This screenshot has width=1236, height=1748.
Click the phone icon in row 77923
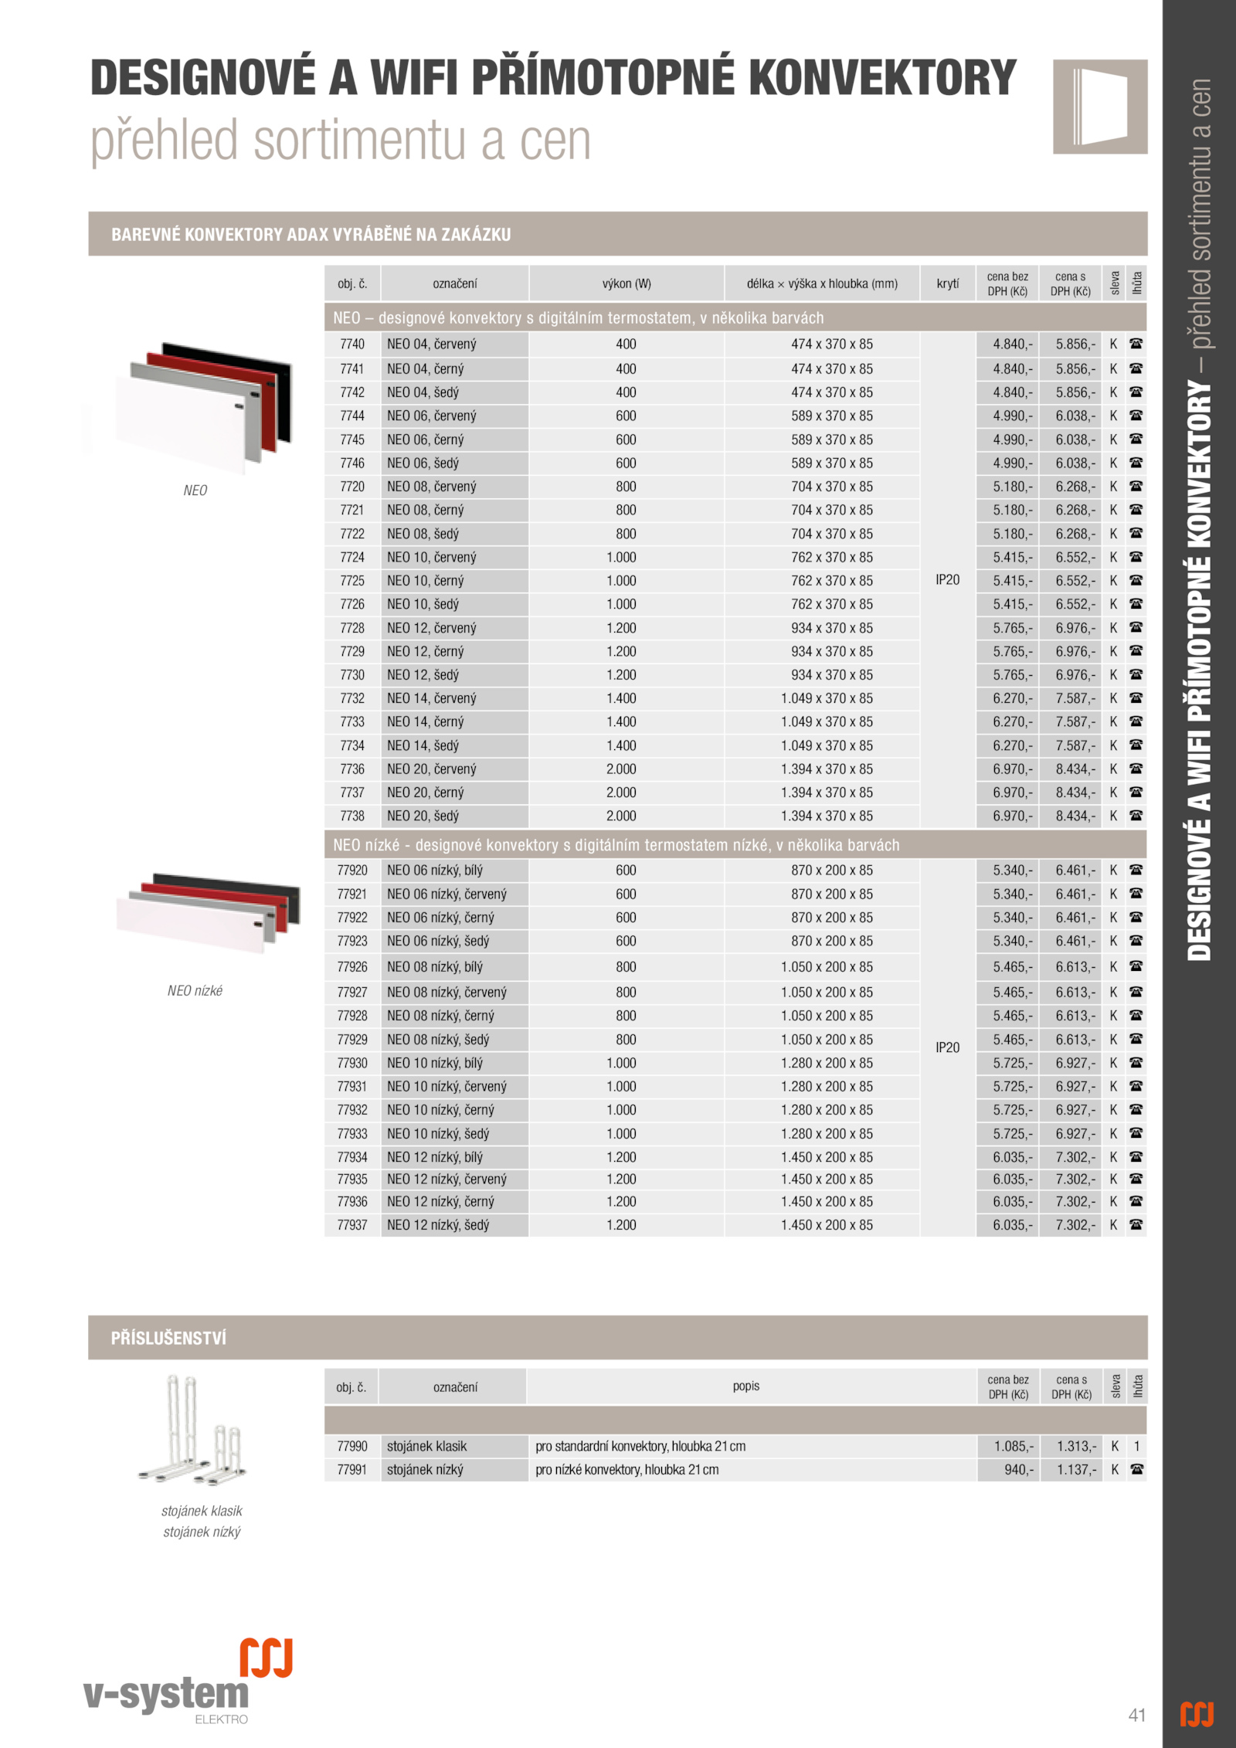[1136, 941]
